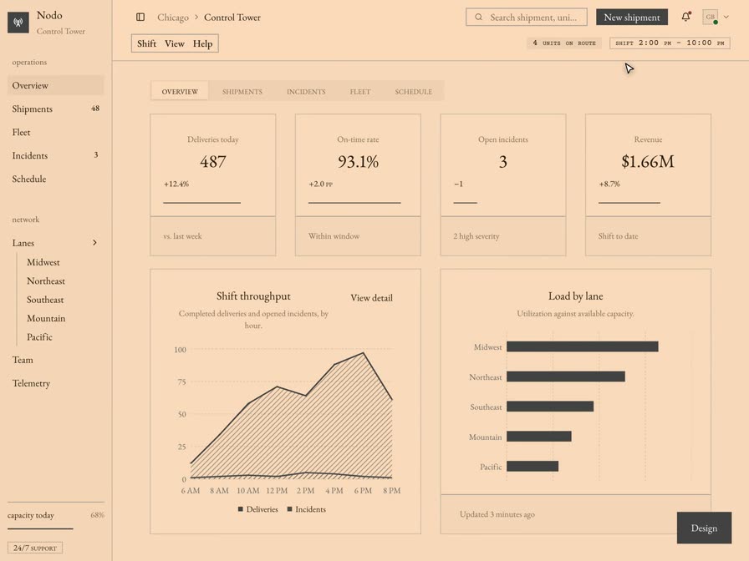Click the 2 high severity text

pos(476,236)
